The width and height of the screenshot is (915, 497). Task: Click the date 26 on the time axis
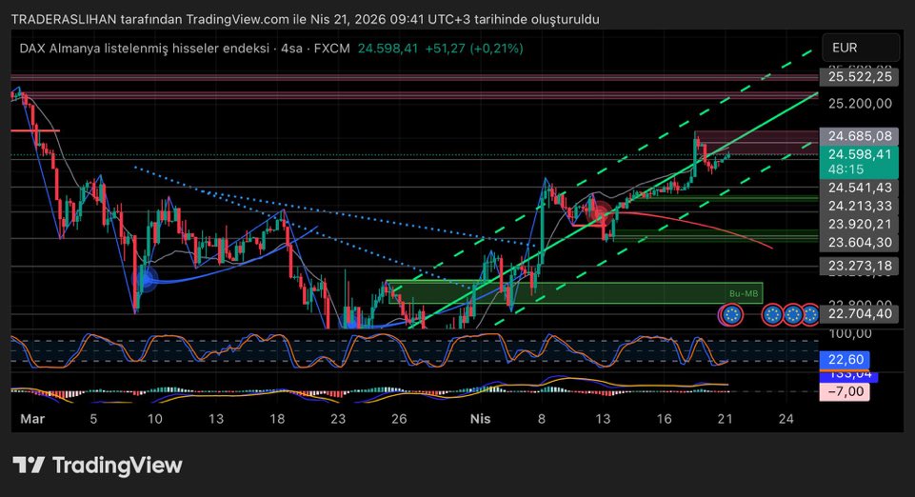pyautogui.click(x=399, y=419)
